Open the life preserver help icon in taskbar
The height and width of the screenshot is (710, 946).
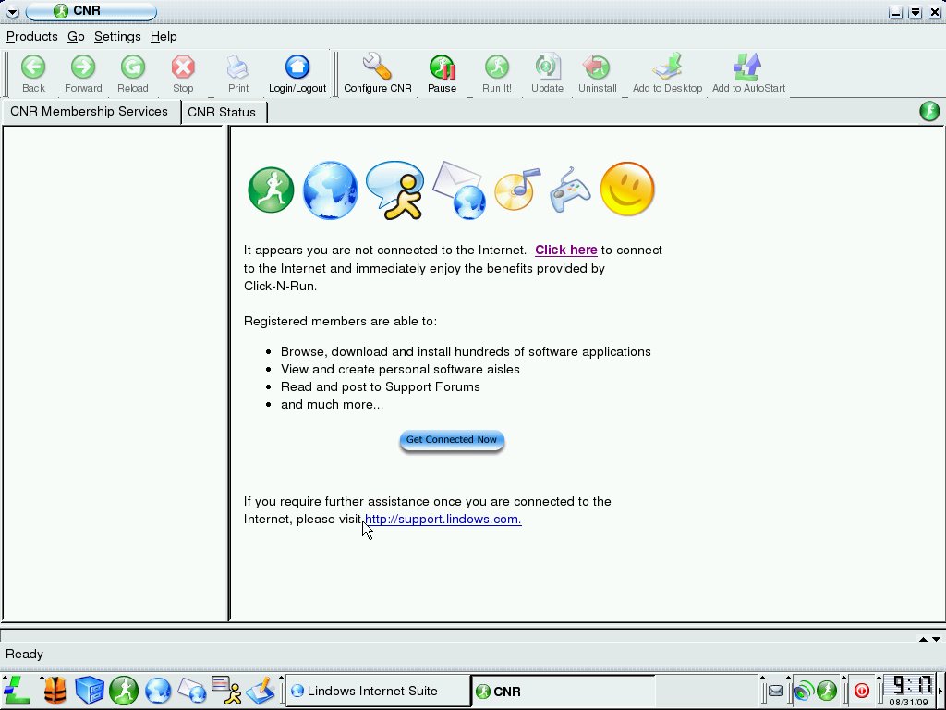click(x=55, y=691)
